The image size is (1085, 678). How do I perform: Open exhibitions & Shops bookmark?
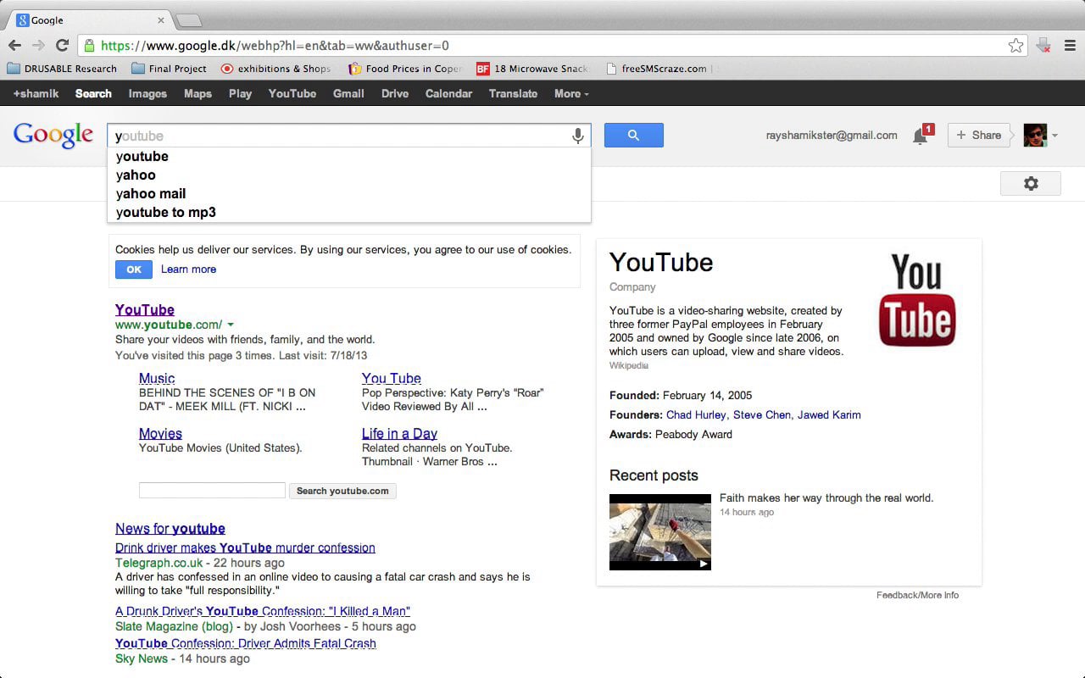pos(275,69)
